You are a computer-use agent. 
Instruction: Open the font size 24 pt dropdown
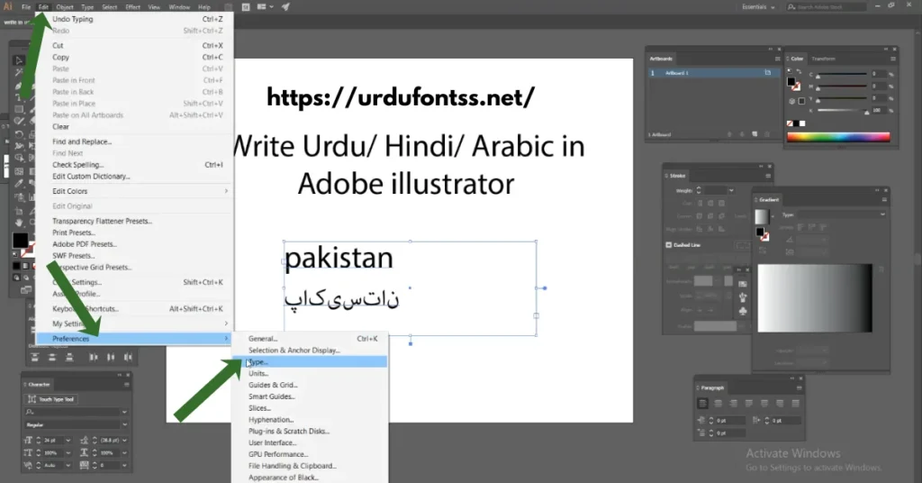[x=68, y=440]
